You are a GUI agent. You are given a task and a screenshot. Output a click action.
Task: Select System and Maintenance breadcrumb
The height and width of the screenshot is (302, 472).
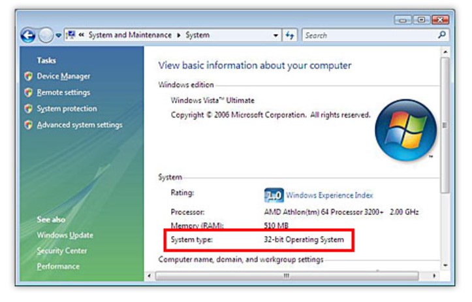(x=130, y=35)
